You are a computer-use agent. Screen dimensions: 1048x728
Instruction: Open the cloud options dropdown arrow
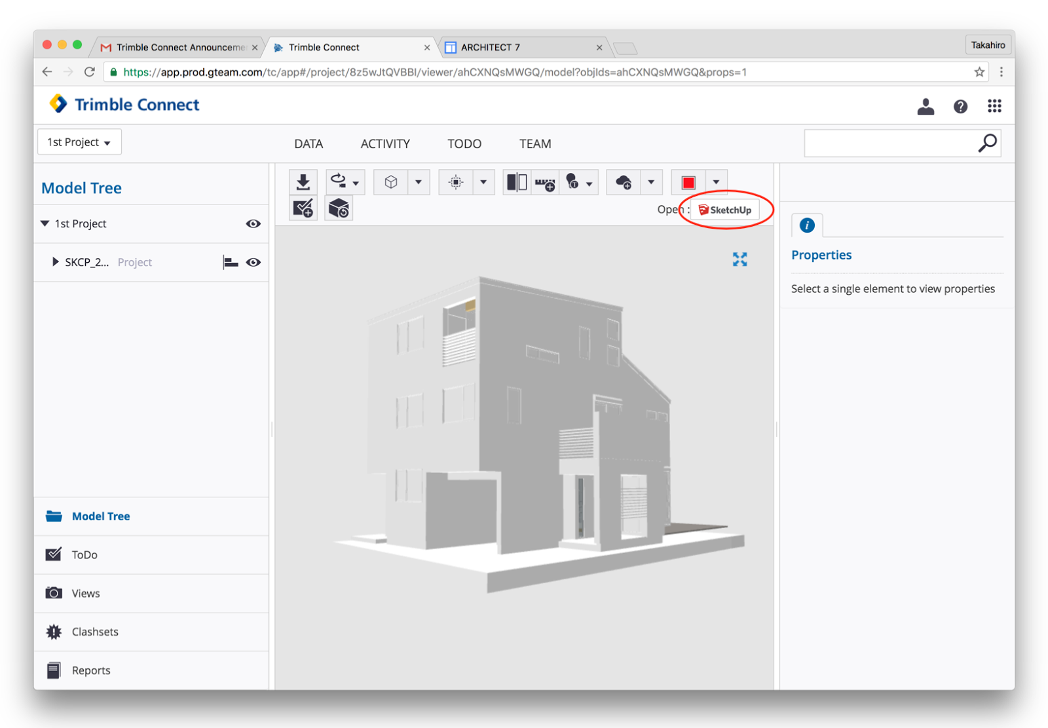pyautogui.click(x=651, y=182)
